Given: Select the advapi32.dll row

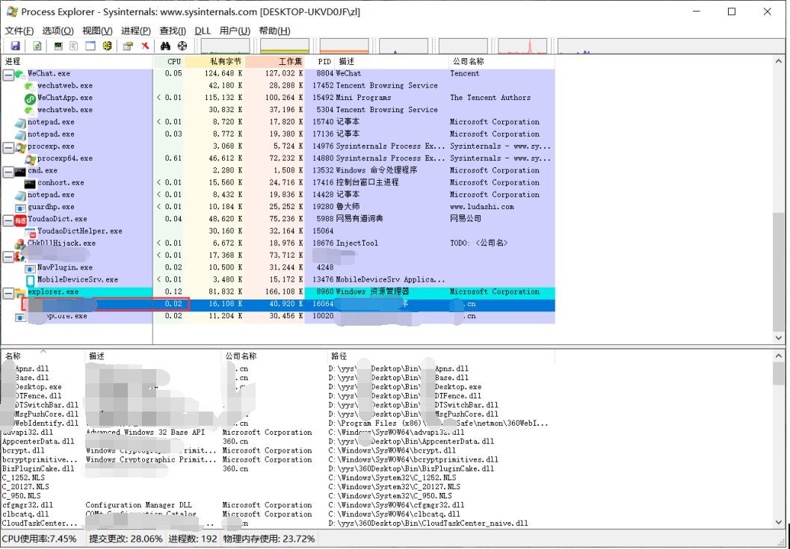Looking at the screenshot, I should point(277,432).
